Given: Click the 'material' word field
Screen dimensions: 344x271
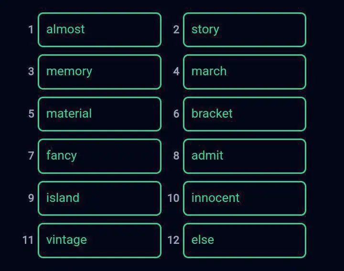Looking at the screenshot, I should click(99, 114).
